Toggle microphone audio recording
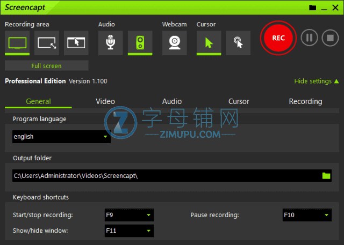Viewport: 344px width, 245px height. coord(111,43)
